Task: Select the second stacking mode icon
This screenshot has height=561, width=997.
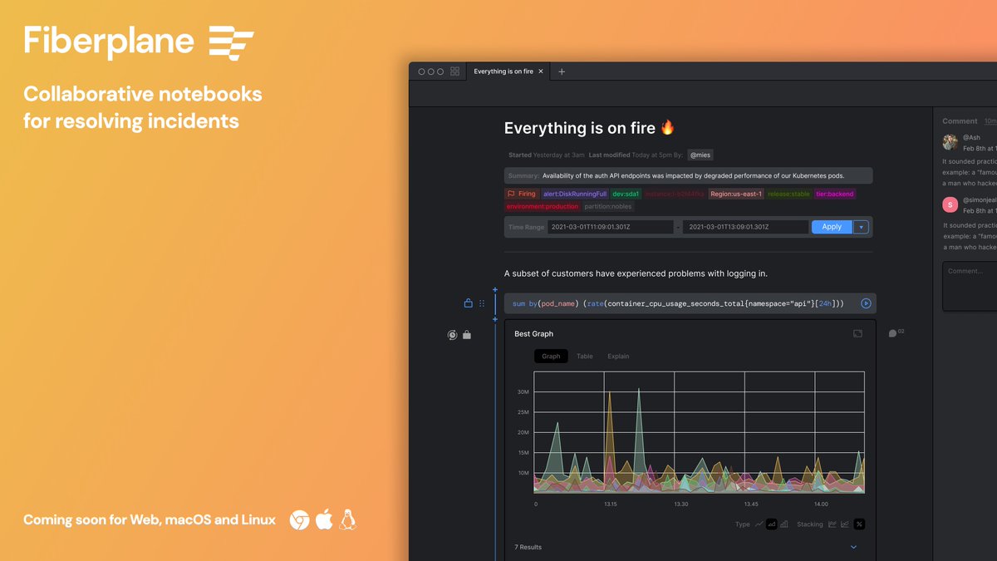Action: [845, 524]
